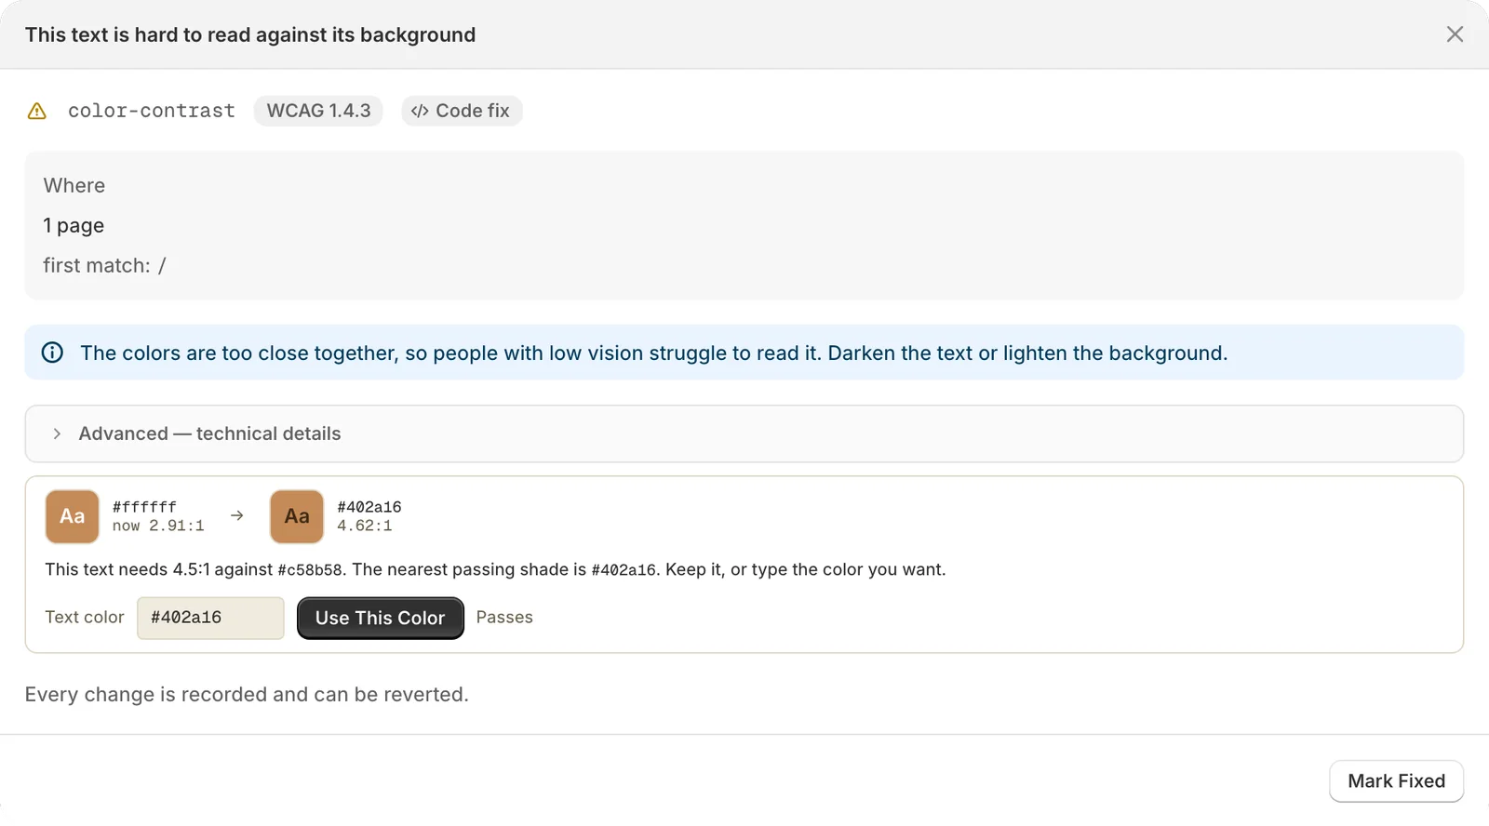Click the '4.62:1' contrast ratio value
The image size is (1489, 826).
pos(365,526)
